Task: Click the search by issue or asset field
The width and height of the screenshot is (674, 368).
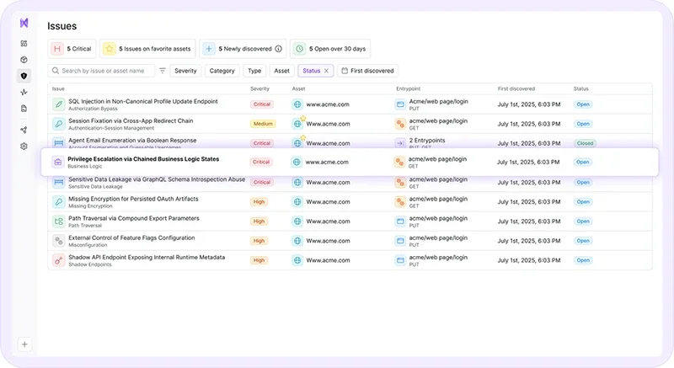Action: [105, 71]
